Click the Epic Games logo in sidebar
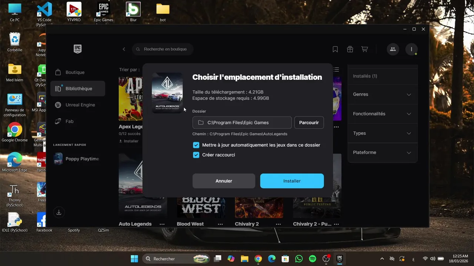The image size is (474, 266). [x=77, y=49]
